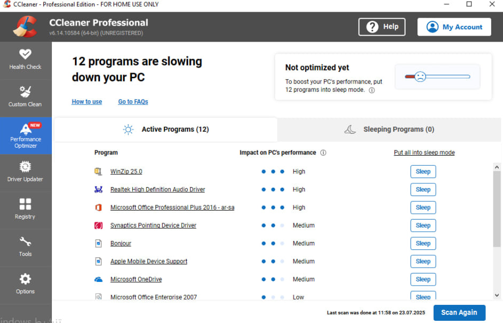The height and width of the screenshot is (323, 503).
Task: Open Synaptics Pointing Device Driver link
Action: tap(153, 225)
